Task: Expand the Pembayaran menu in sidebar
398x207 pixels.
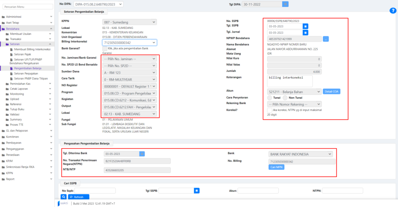Action: pyautogui.click(x=27, y=142)
